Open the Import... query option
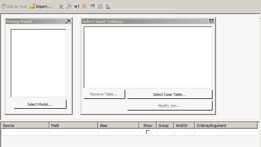 coord(40,6)
